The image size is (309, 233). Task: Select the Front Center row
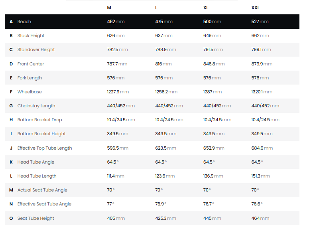pyautogui.click(x=152, y=64)
